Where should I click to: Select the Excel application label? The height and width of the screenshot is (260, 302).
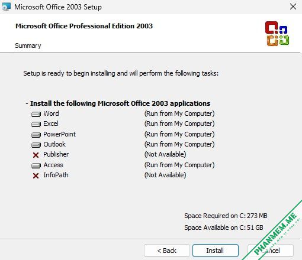coord(51,123)
